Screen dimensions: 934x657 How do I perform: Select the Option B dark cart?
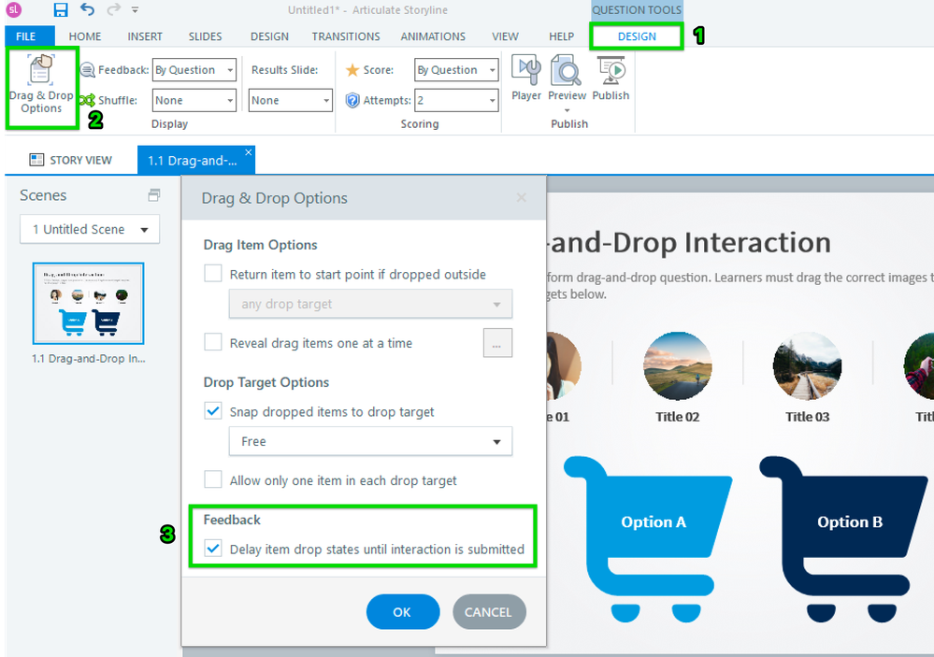(843, 538)
